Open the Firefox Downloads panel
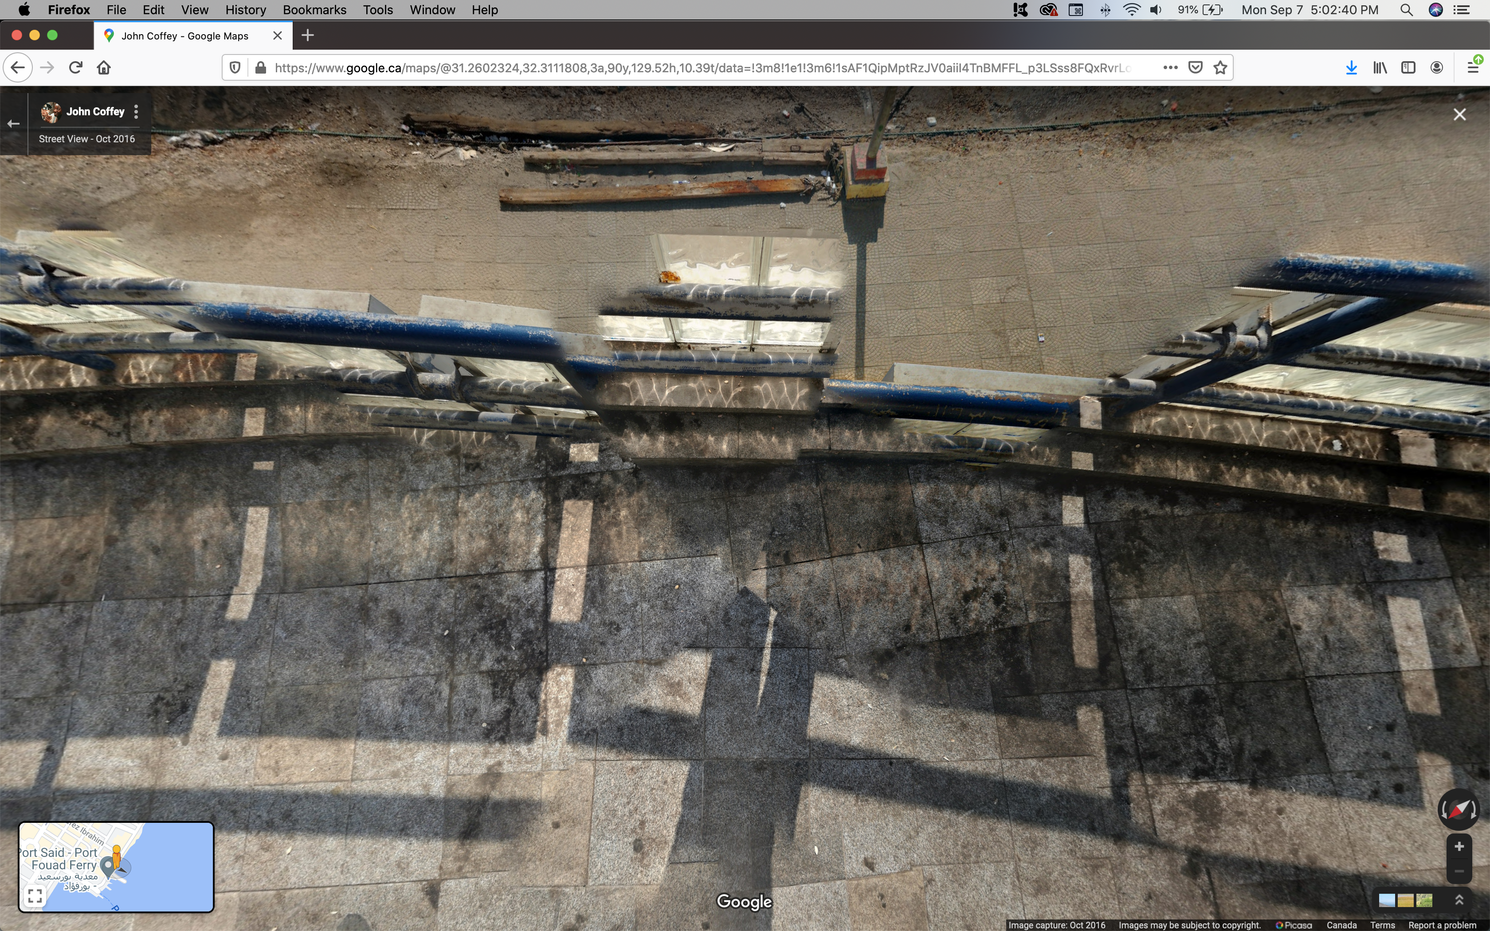The image size is (1490, 931). coord(1351,68)
